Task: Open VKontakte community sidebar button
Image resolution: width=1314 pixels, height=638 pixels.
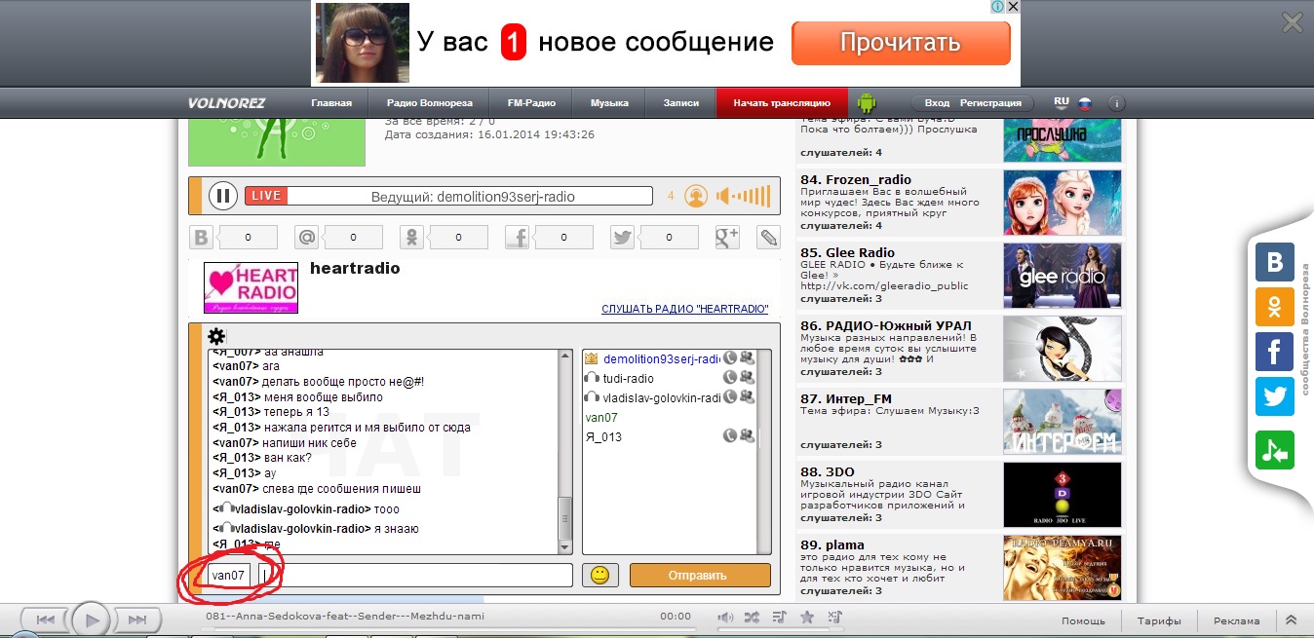Action: coord(1274,262)
